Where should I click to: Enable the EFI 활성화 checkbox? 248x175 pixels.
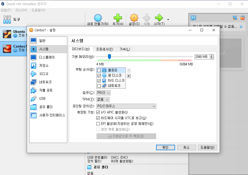click(x=98, y=124)
